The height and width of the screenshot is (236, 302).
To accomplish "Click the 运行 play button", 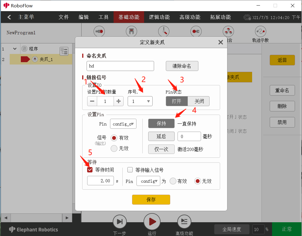I will [x=152, y=222].
